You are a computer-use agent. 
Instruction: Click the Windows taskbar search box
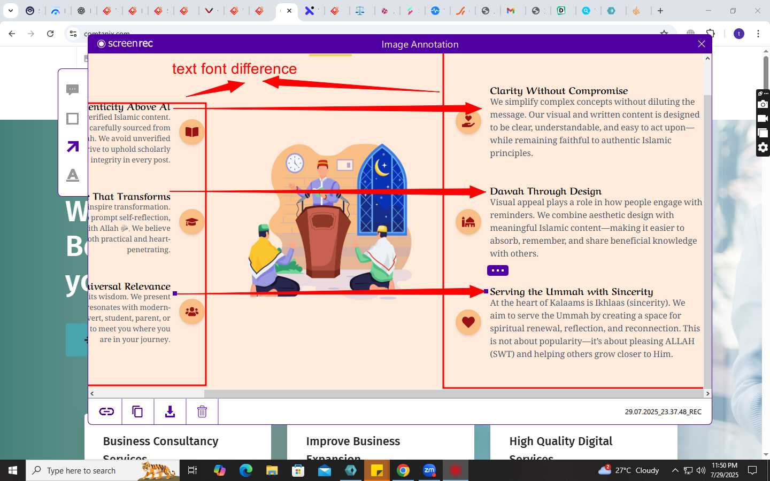[103, 470]
